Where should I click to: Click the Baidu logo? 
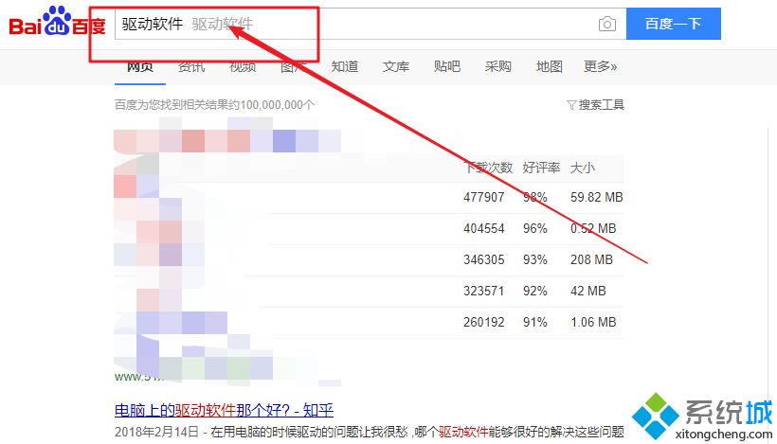[x=57, y=21]
